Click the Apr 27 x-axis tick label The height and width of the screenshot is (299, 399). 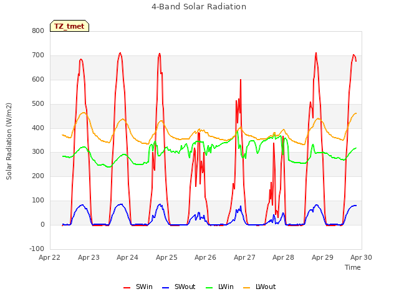pos(244,257)
